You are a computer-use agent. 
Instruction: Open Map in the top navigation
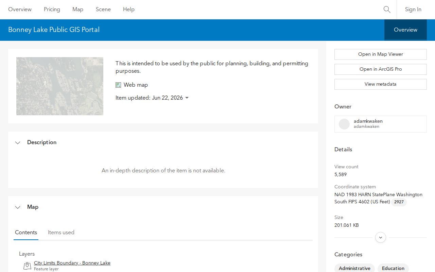click(78, 10)
